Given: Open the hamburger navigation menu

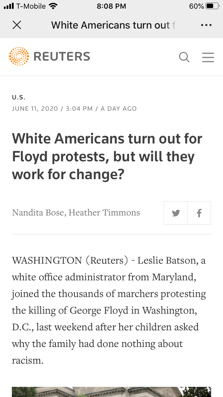Looking at the screenshot, I should [208, 57].
